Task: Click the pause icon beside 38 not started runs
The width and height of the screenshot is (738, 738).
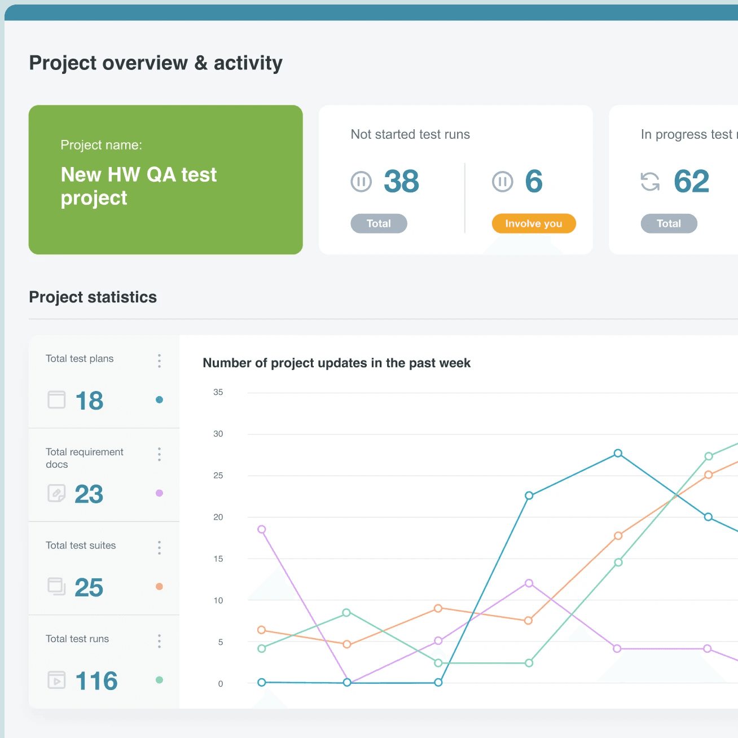Action: click(x=361, y=181)
